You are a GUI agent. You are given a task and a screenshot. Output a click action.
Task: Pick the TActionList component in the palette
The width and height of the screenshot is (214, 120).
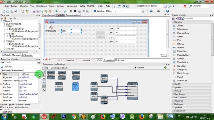pos(182,81)
